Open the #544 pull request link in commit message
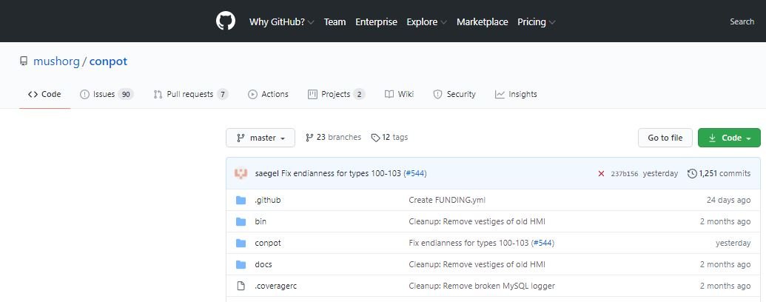Viewport: 766px width, 302px height. 414,173
